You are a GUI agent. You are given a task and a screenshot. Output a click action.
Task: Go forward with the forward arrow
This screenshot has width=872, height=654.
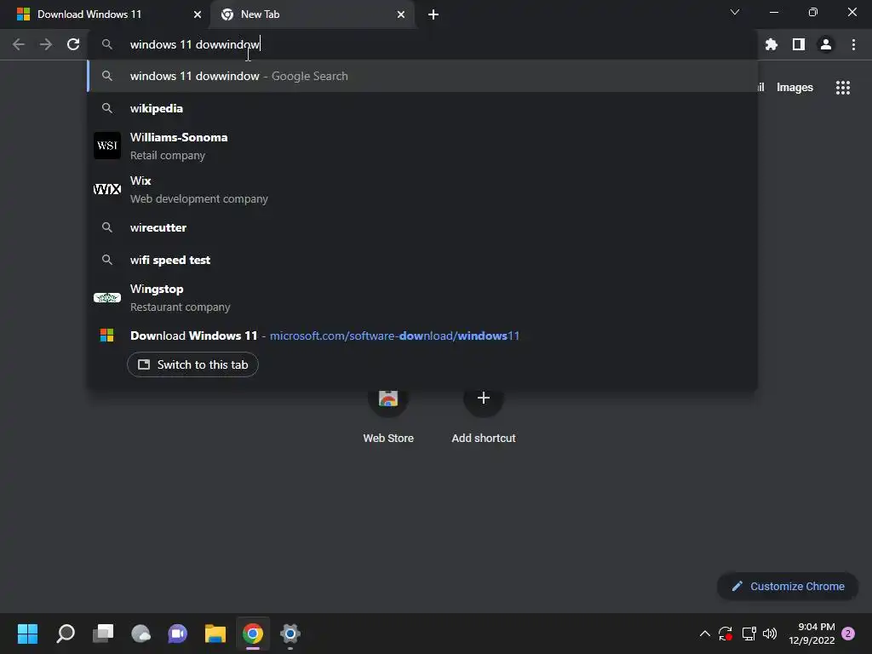[x=46, y=44]
